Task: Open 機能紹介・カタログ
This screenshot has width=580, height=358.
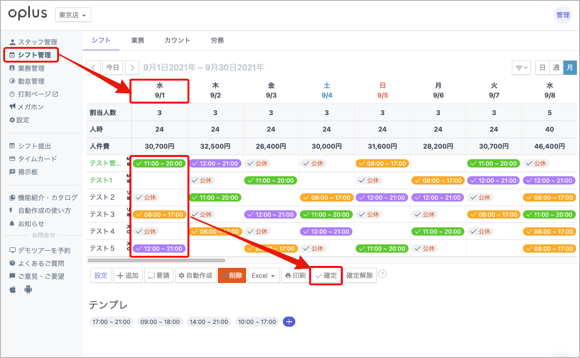Action: (x=44, y=197)
